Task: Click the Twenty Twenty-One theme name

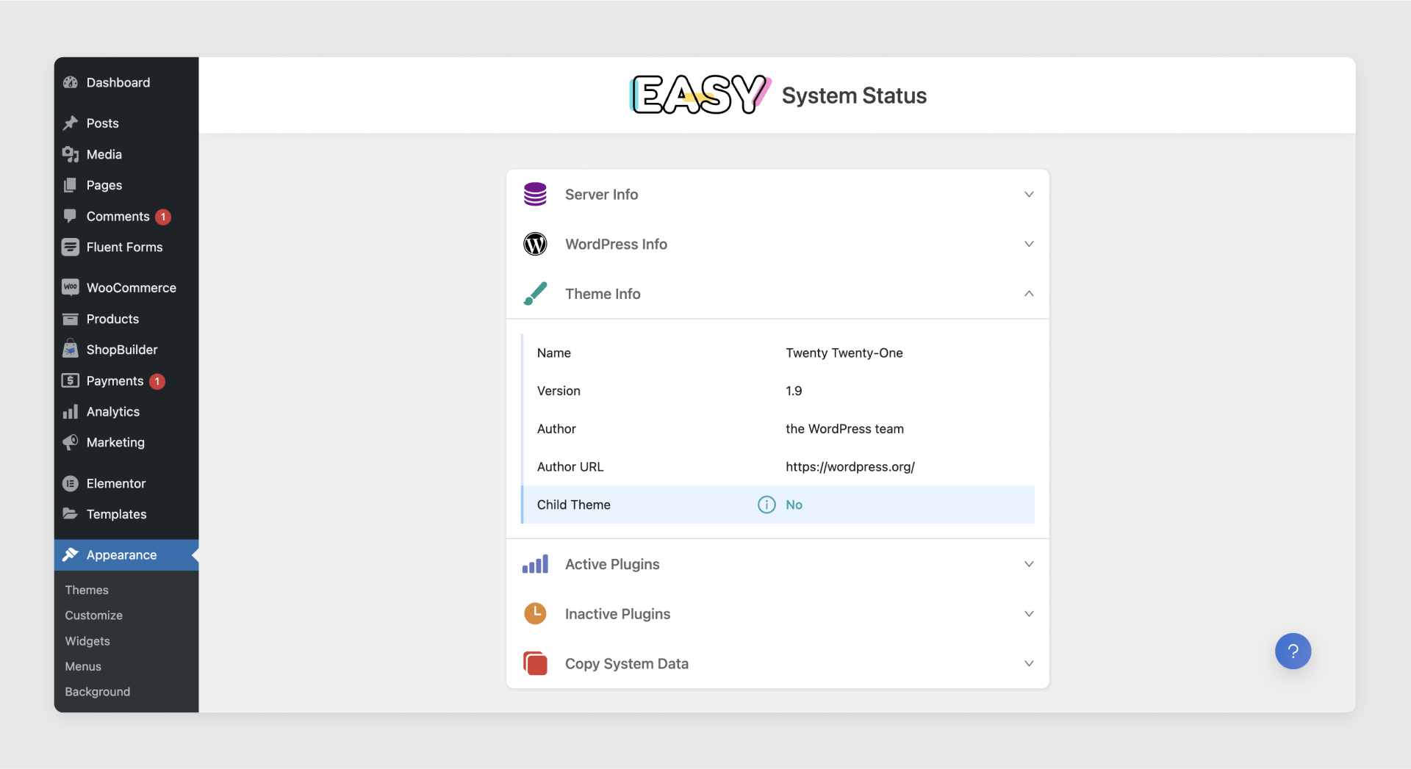Action: click(844, 353)
